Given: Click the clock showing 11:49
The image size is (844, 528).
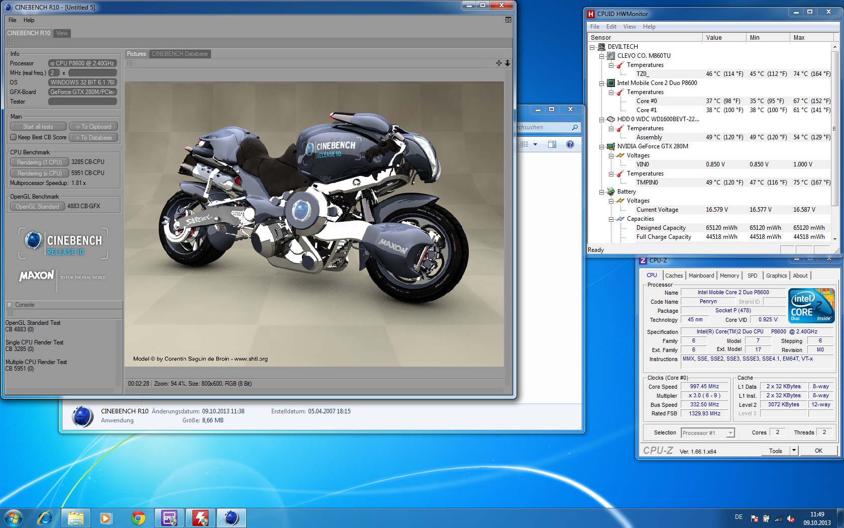Looking at the screenshot, I should click(817, 514).
